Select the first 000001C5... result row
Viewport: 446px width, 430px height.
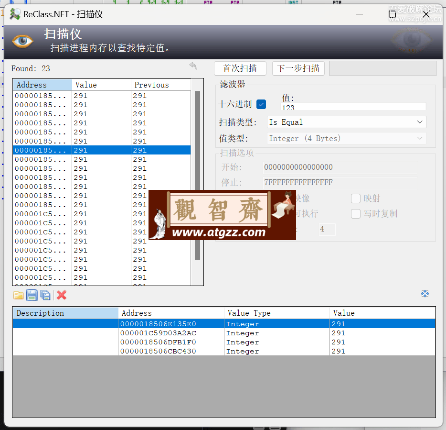coord(102,214)
